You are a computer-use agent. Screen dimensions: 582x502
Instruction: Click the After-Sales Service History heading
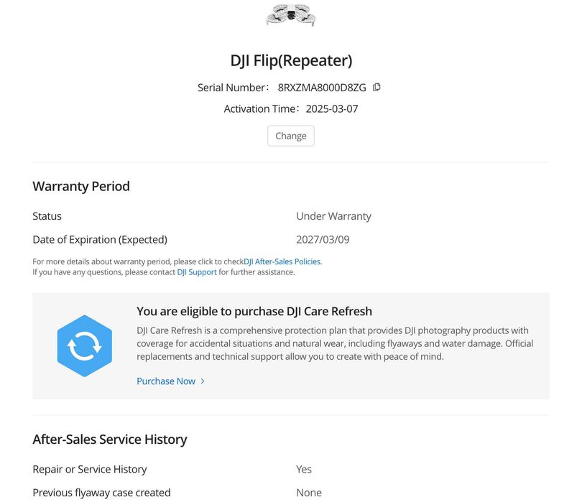point(110,439)
